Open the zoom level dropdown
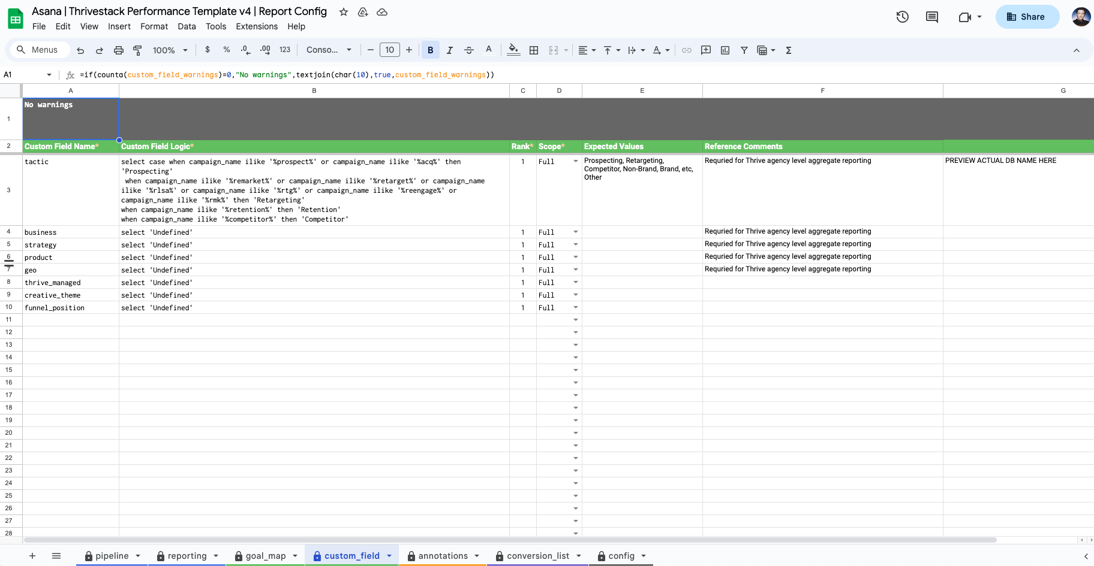The height and width of the screenshot is (566, 1094). pos(170,50)
